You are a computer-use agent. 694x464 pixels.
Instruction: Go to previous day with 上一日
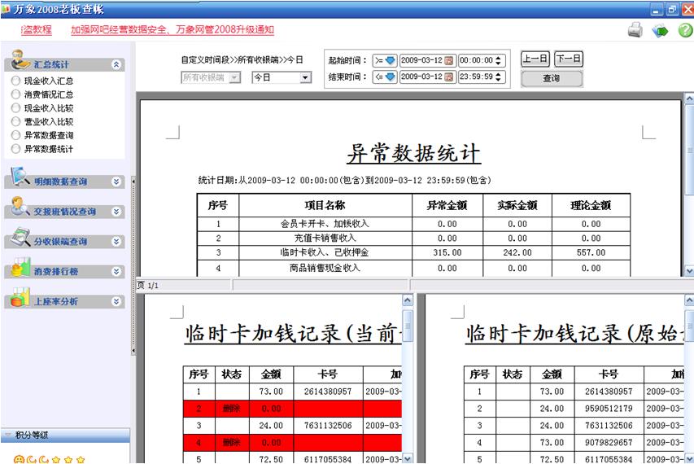click(x=535, y=59)
